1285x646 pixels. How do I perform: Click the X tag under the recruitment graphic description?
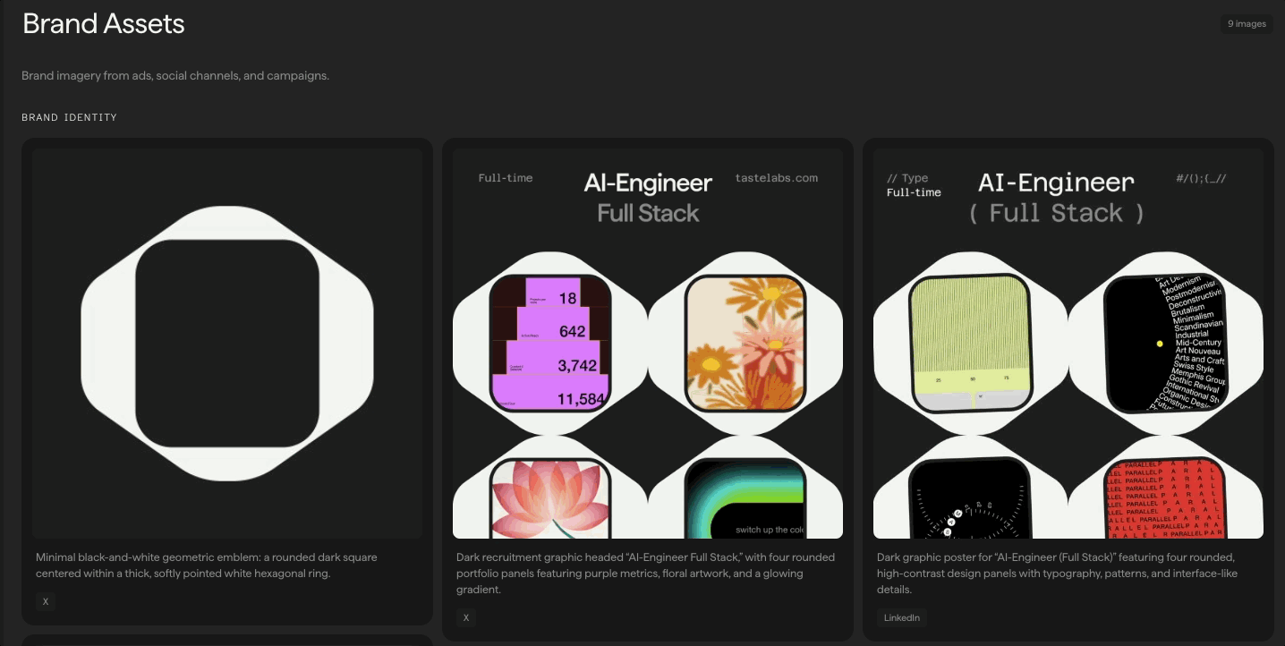tap(466, 617)
